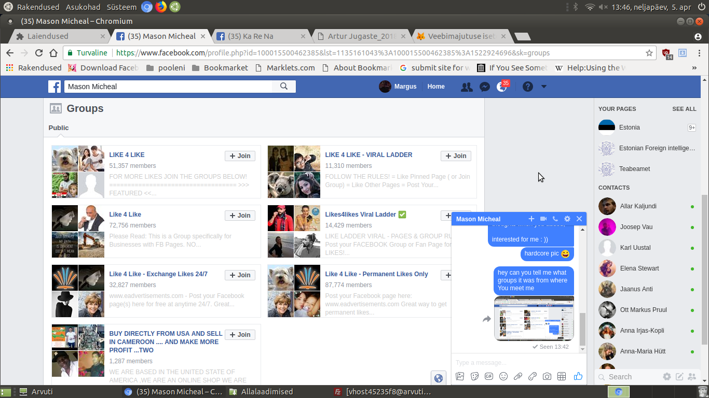The width and height of the screenshot is (709, 398).
Task: Attach a file with the paperclip icon
Action: (518, 377)
